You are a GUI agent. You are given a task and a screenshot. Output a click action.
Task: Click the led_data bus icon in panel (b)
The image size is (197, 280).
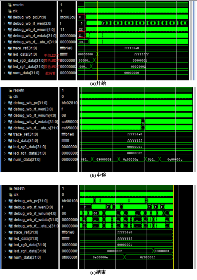10,141
